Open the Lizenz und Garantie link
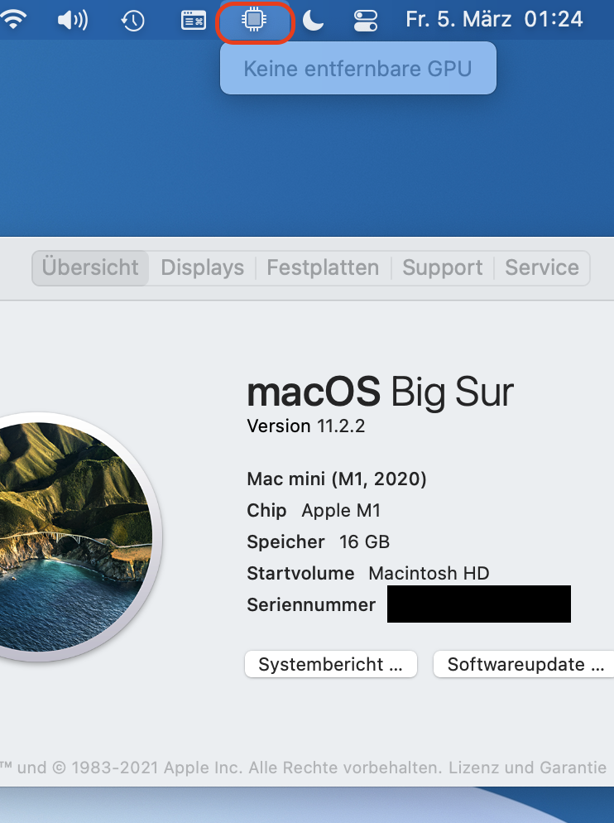 527,768
